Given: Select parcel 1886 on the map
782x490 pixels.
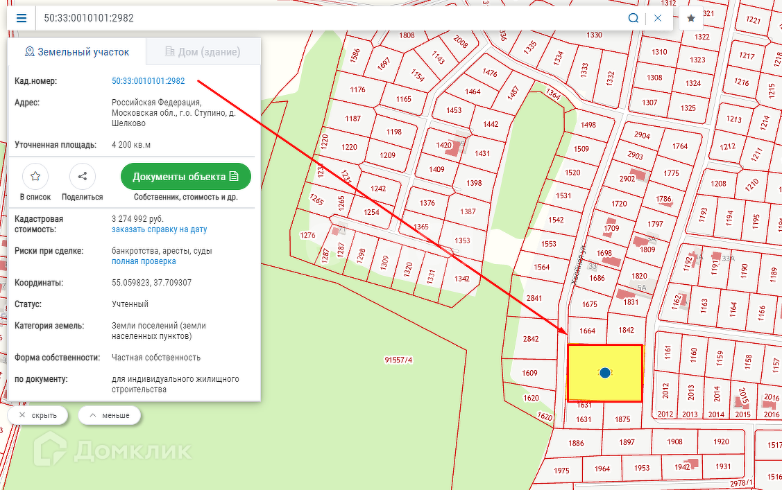Looking at the screenshot, I should coord(576,443).
